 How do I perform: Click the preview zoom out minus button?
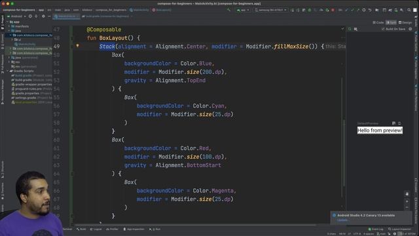tap(407, 207)
